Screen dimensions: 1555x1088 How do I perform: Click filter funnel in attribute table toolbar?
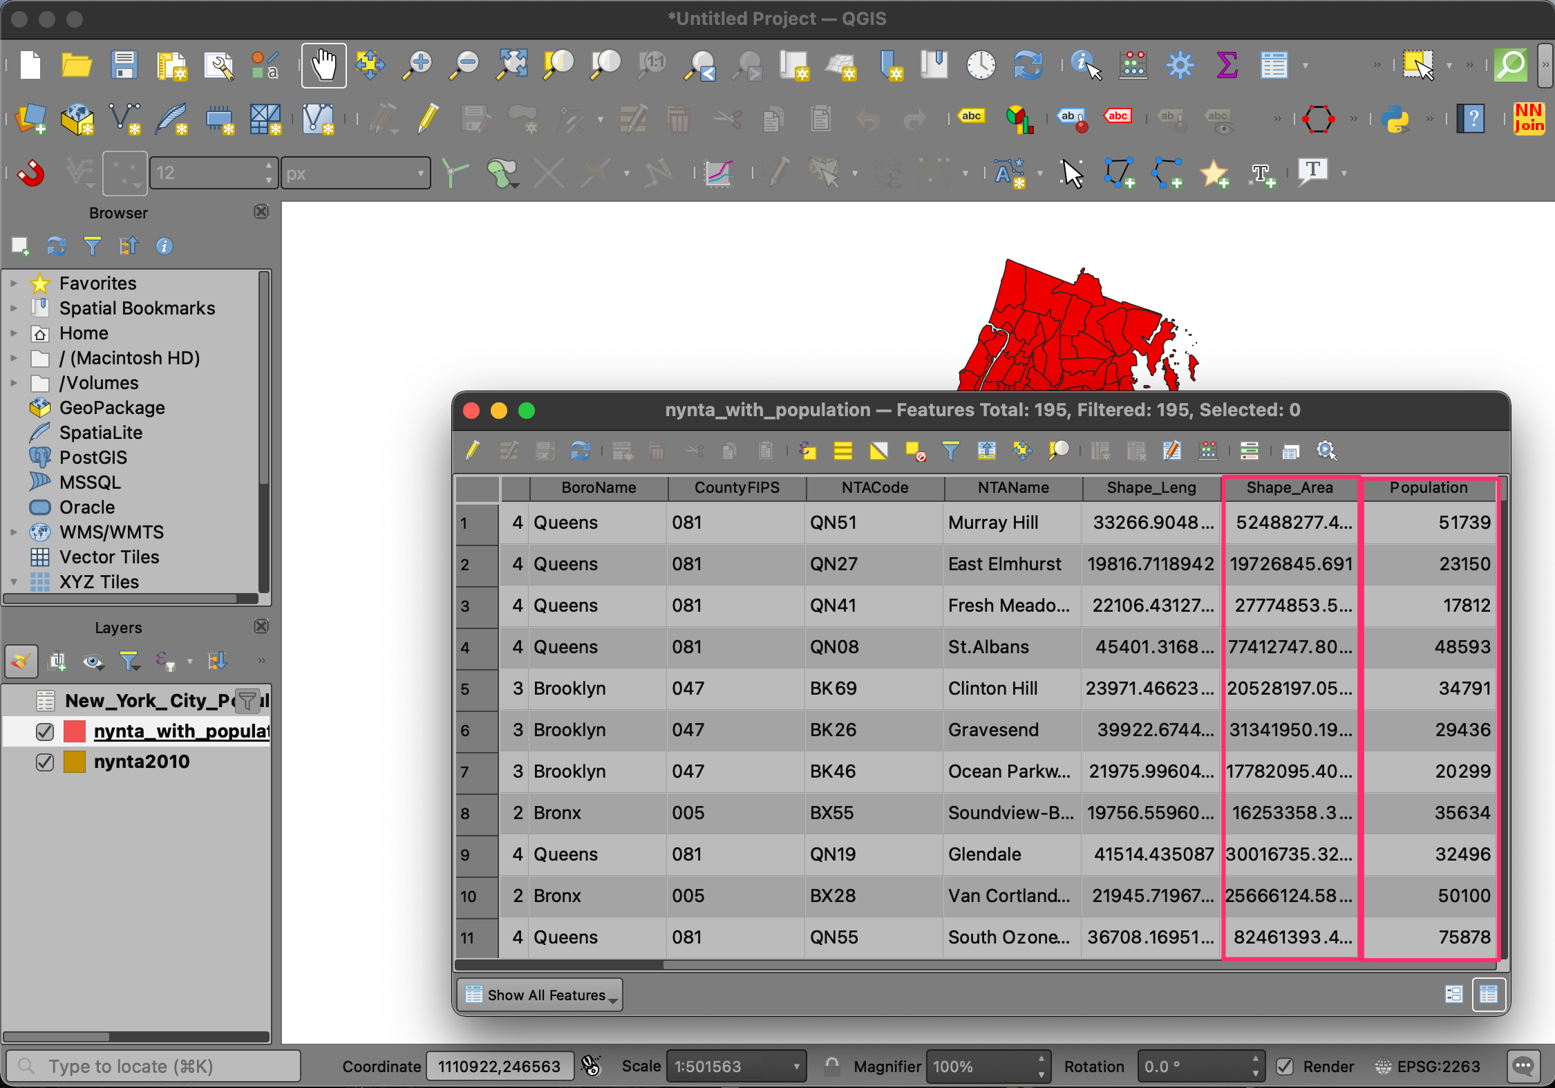(950, 451)
